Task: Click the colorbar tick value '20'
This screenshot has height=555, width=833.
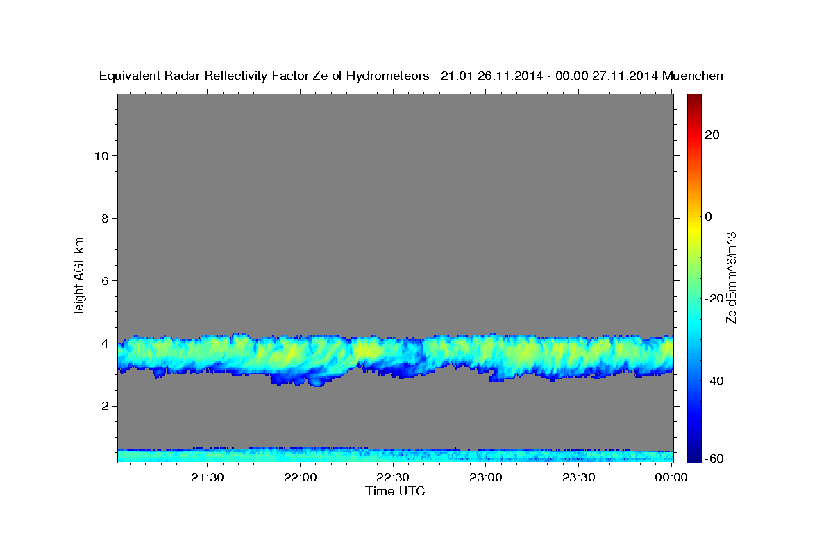Action: tap(712, 135)
